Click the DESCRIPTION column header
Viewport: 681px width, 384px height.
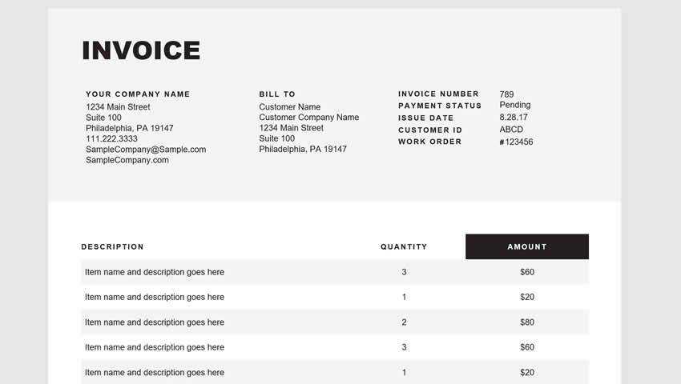(113, 246)
